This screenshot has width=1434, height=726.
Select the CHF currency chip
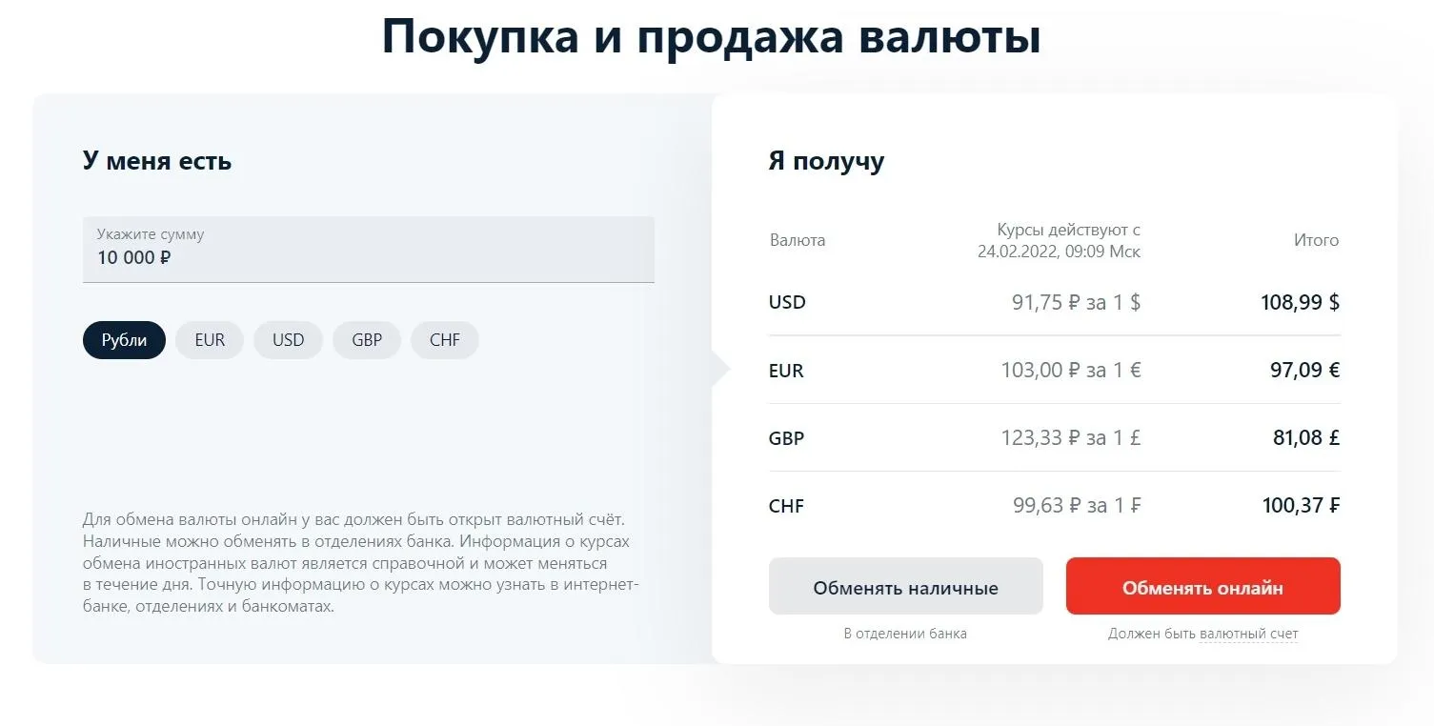[445, 340]
